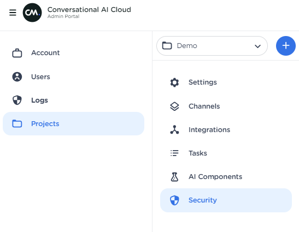This screenshot has width=299, height=232.
Task: Open the hamburger navigation menu
Action: (13, 13)
